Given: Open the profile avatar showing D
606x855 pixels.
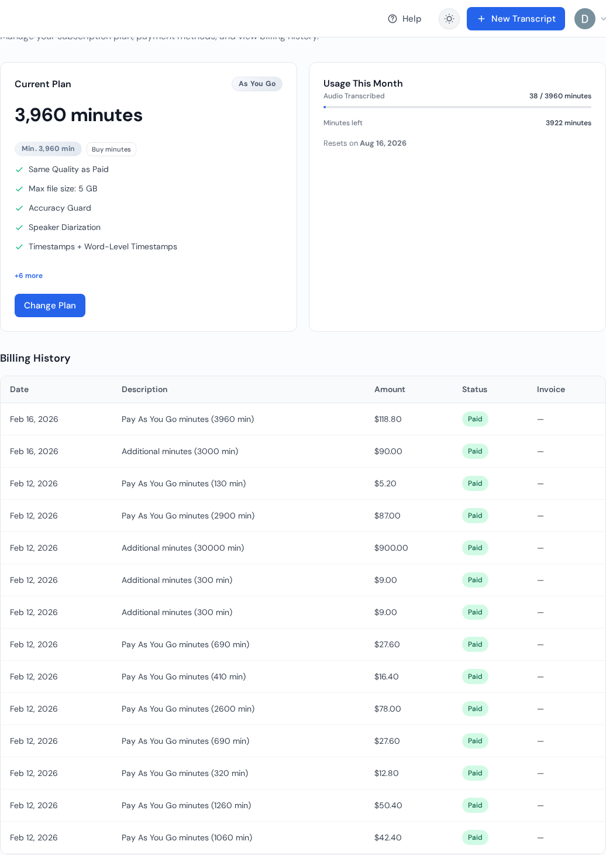Looking at the screenshot, I should click(x=585, y=19).
